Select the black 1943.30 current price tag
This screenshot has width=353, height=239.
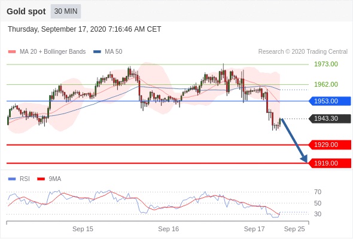click(330, 118)
